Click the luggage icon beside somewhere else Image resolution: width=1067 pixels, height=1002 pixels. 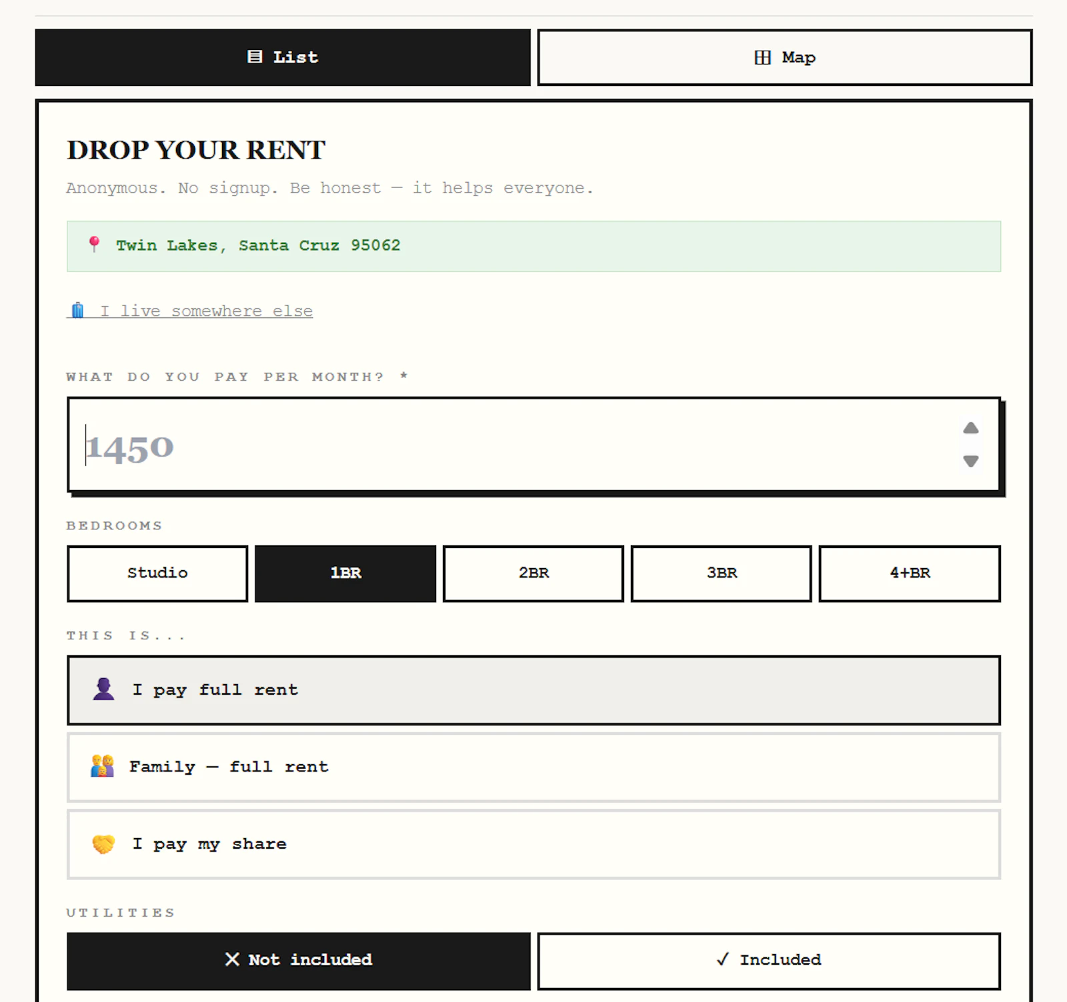[x=78, y=311]
